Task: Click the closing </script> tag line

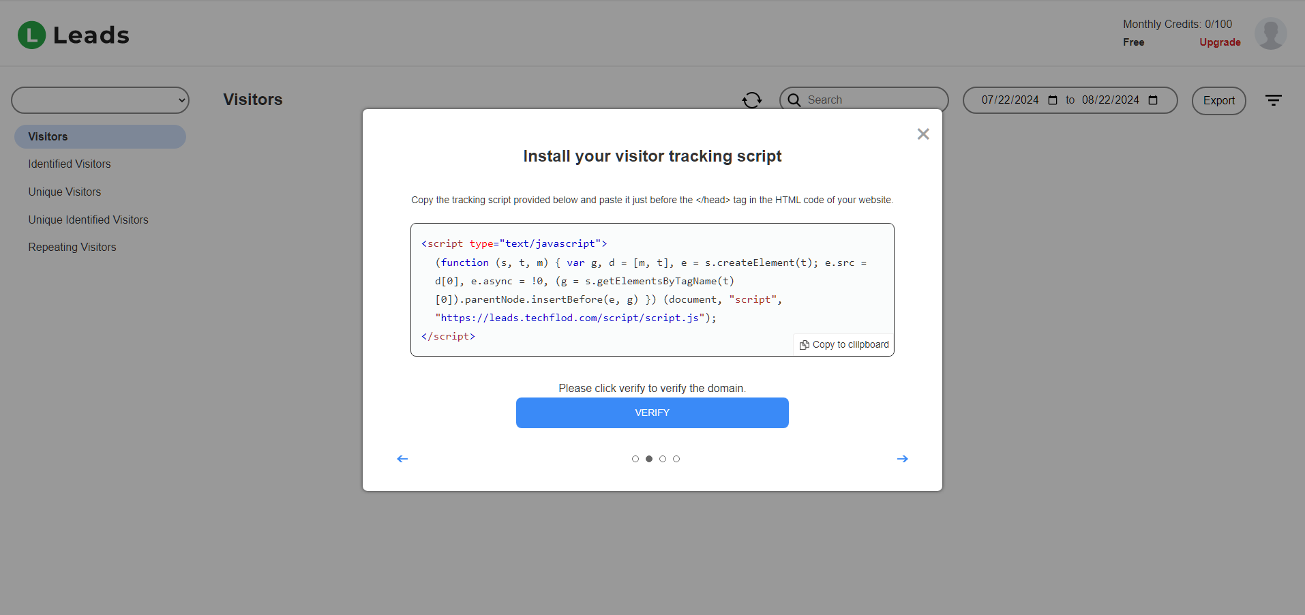Action: pos(448,336)
